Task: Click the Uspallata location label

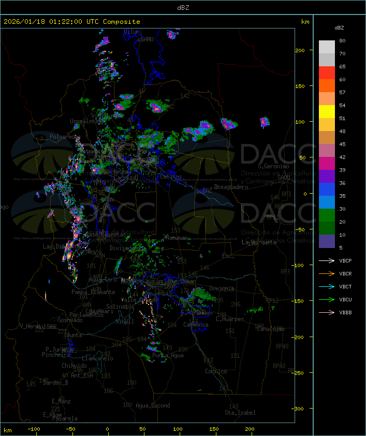Action: pos(84,121)
